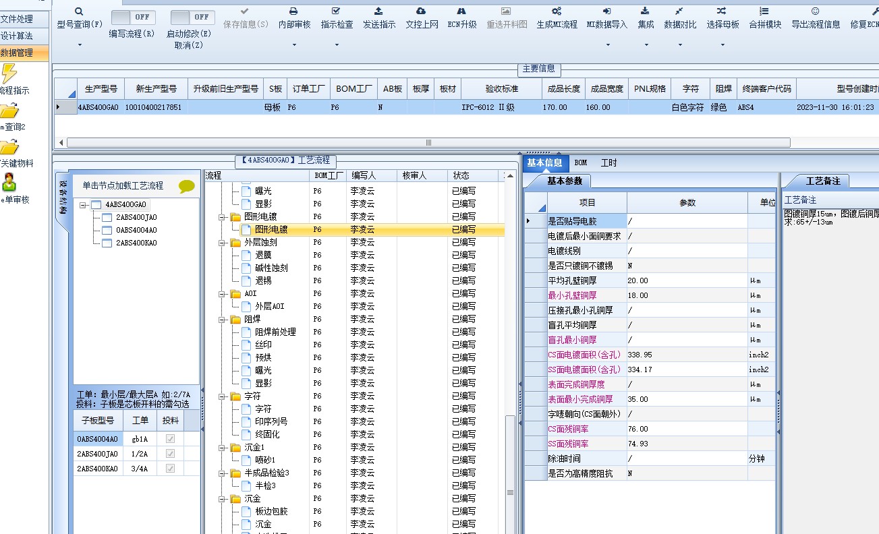The width and height of the screenshot is (879, 534).
Task: Click 选择母板 shuffle icon
Action: 722,11
